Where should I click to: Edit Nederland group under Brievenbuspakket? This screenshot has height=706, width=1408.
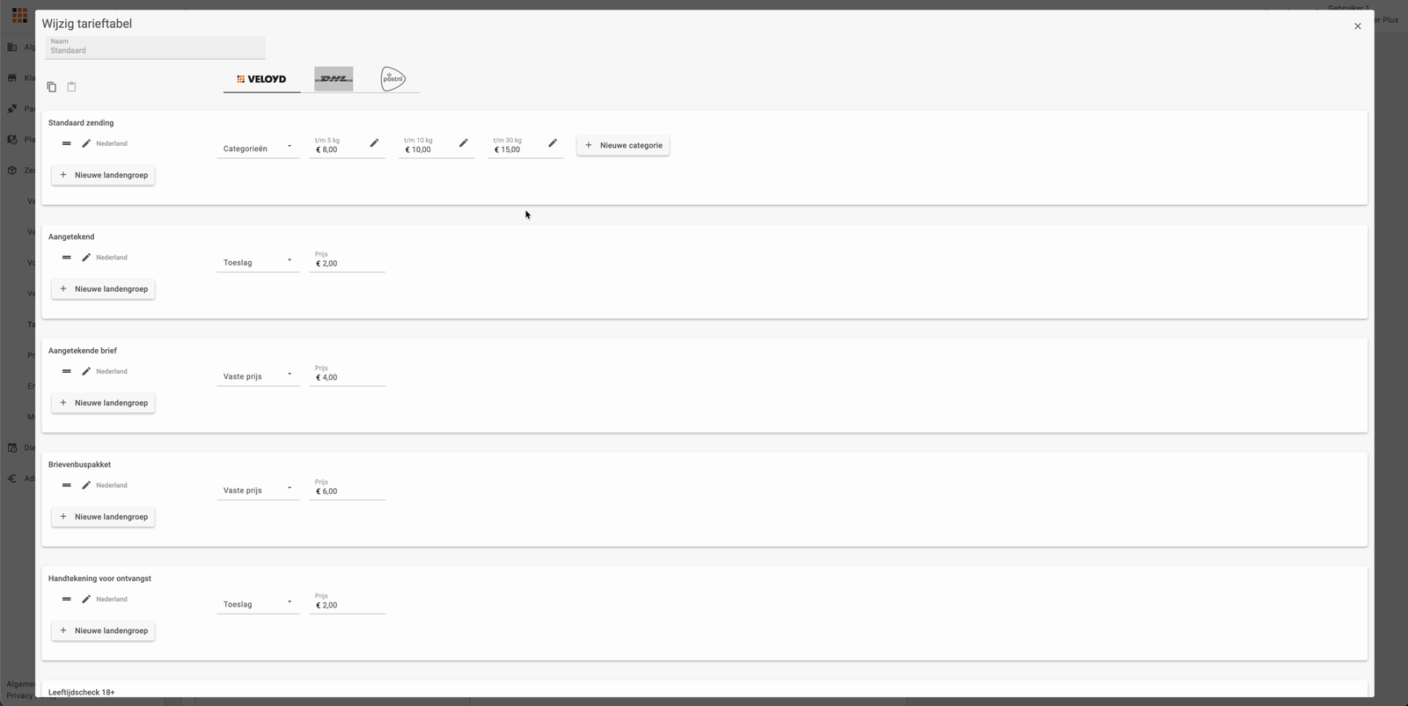pos(86,485)
